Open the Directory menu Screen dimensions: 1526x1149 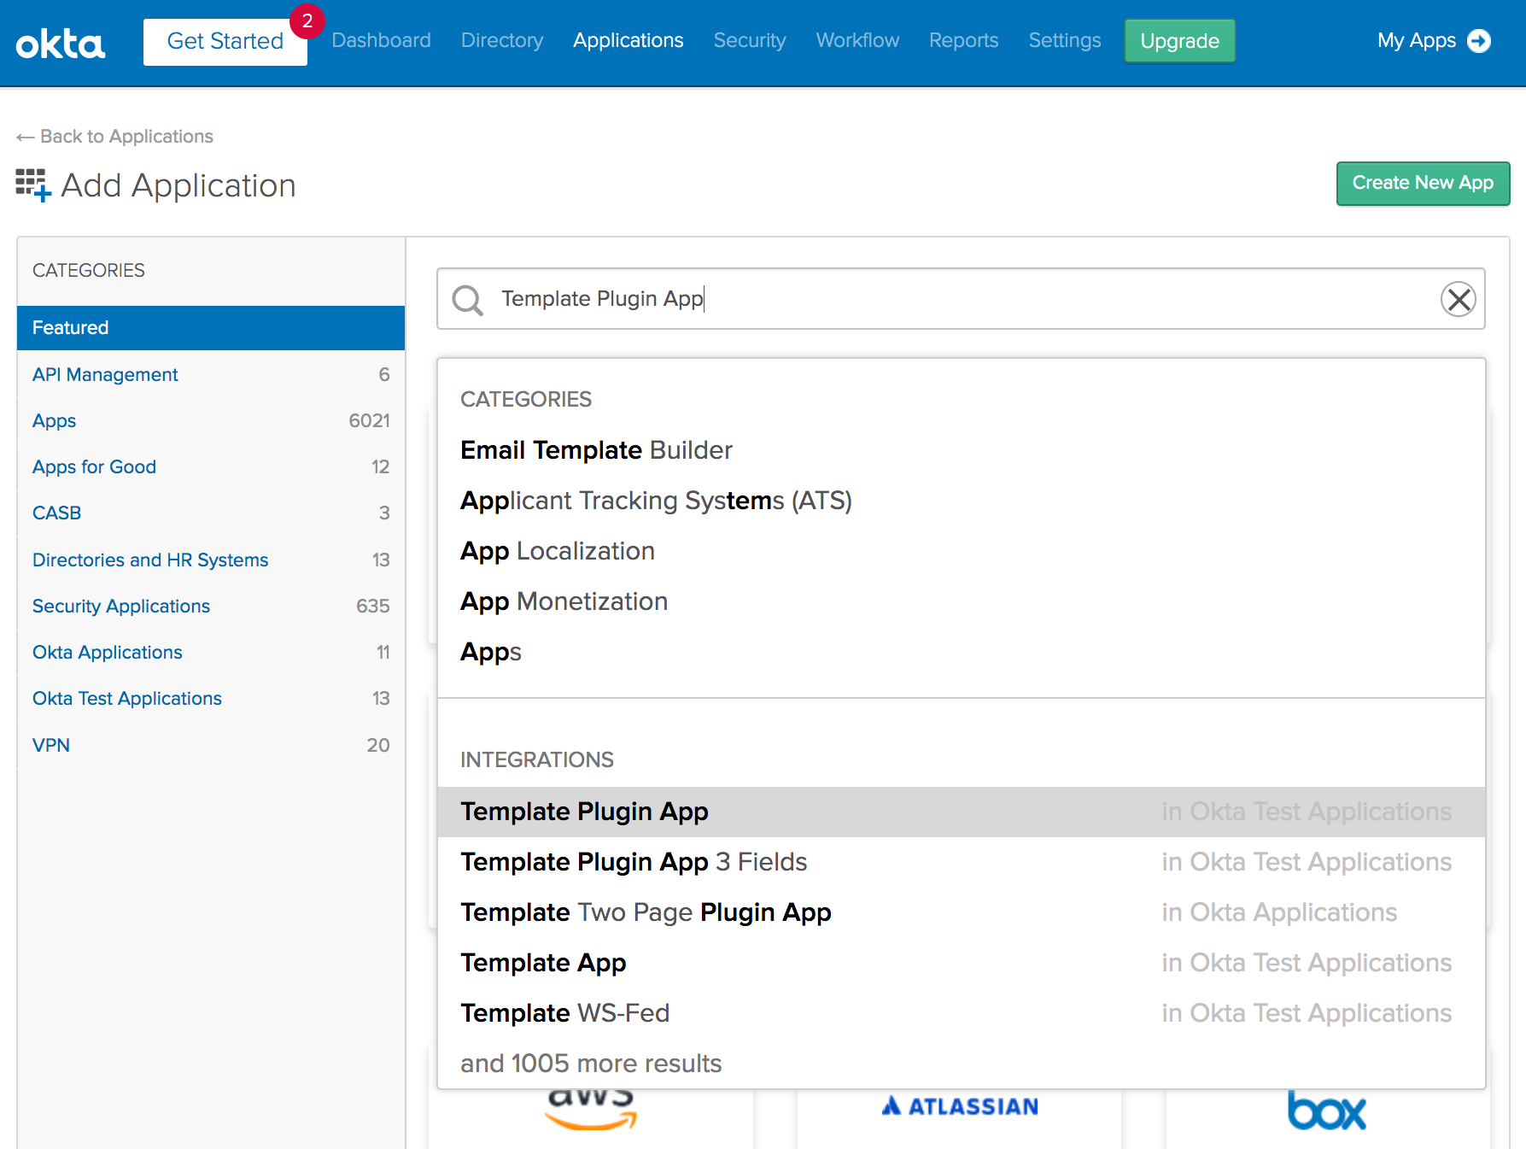pos(502,40)
